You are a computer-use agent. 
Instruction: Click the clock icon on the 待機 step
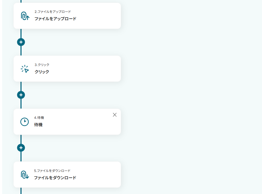click(x=25, y=122)
